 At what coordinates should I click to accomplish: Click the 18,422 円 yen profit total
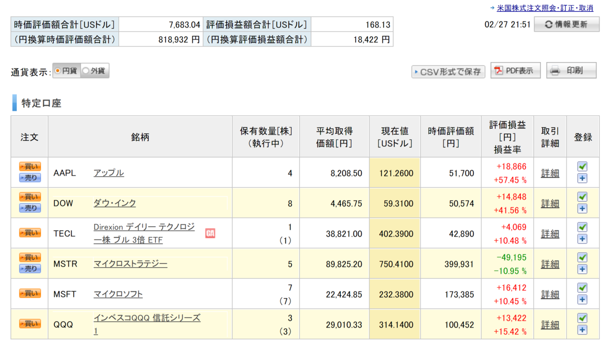point(370,39)
